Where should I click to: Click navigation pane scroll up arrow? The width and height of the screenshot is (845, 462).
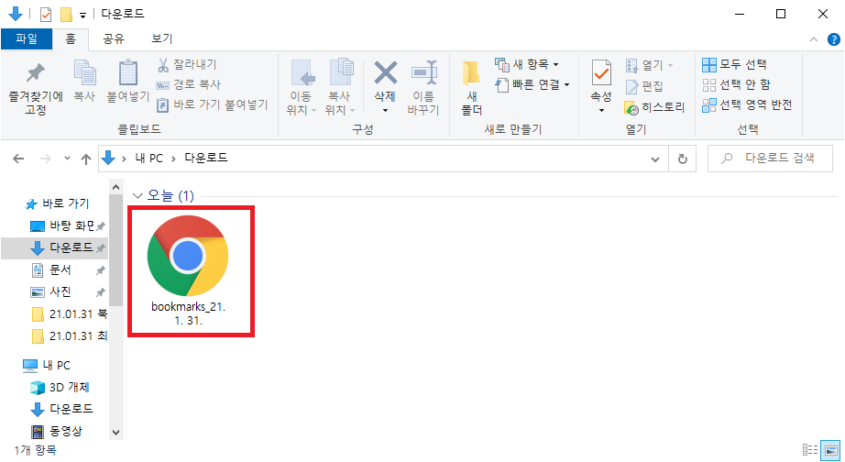tap(115, 188)
